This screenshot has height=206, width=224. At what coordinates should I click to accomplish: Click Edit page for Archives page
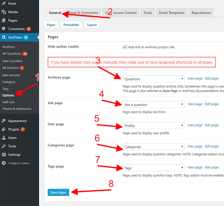point(212,78)
